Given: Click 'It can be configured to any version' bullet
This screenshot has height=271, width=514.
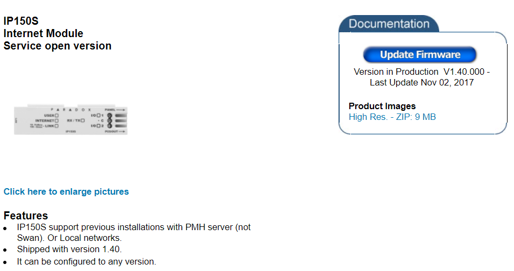Looking at the screenshot, I should (86, 262).
